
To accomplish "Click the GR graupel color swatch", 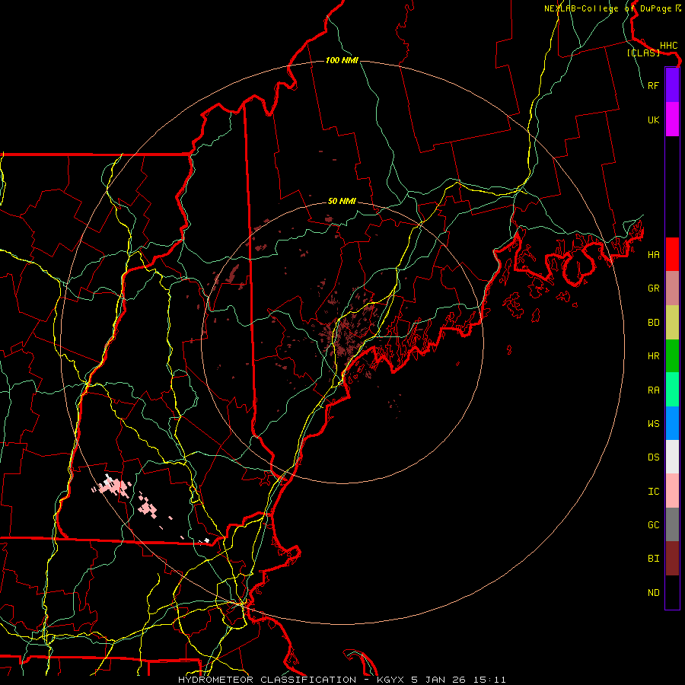I will point(672,288).
